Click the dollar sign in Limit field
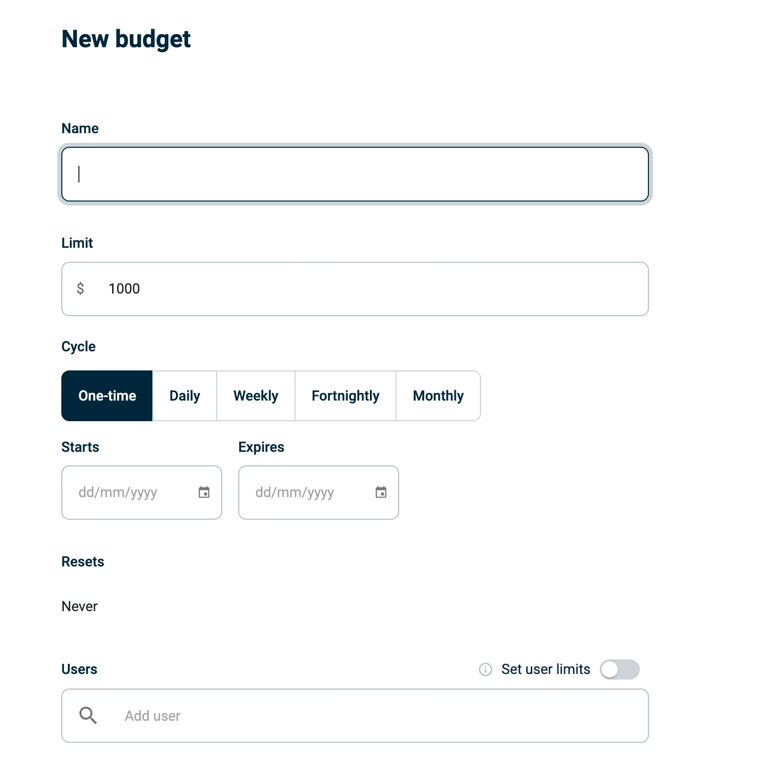The image size is (760, 774). coord(80,288)
